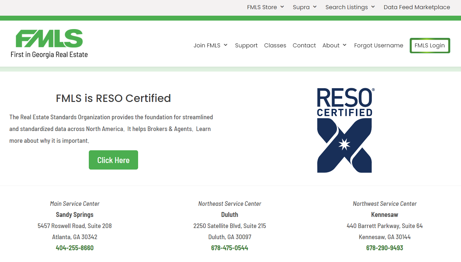461x262 pixels.
Task: Go to the Classes page
Action: tap(275, 45)
